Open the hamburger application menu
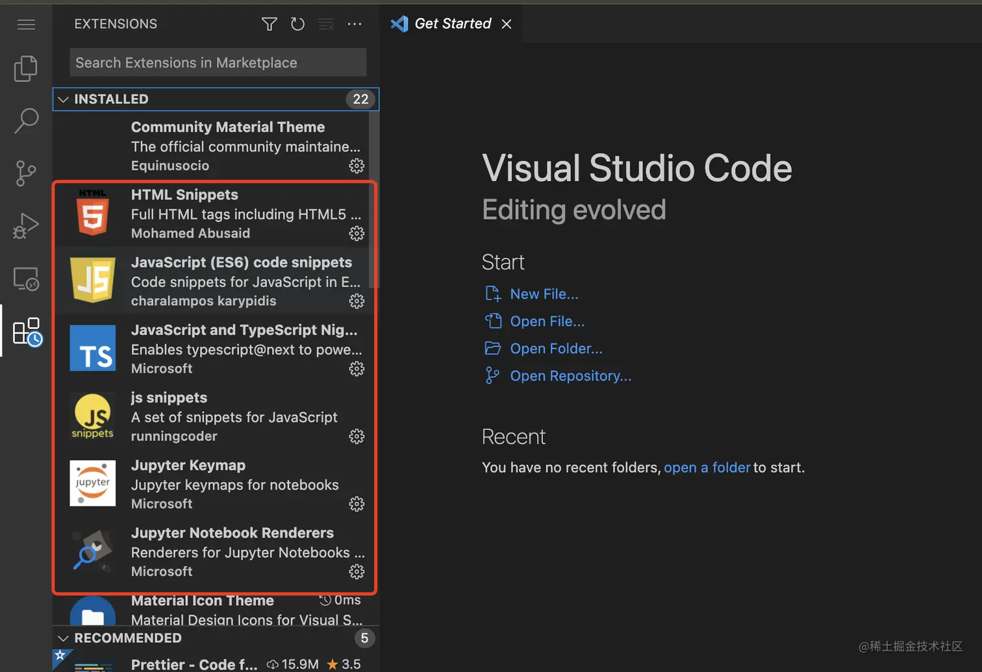 26,25
